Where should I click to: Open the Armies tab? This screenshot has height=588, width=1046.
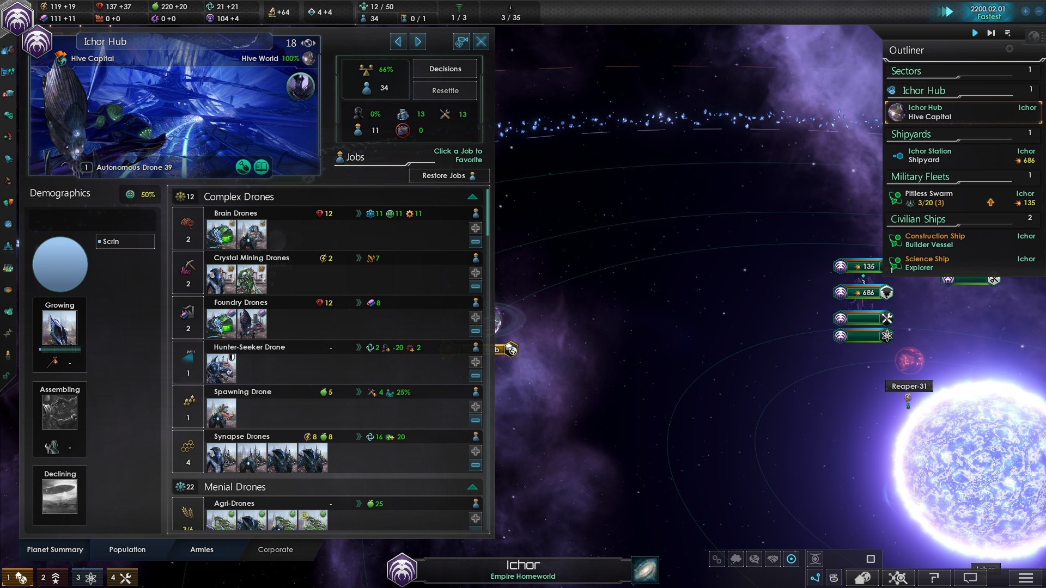coord(202,550)
